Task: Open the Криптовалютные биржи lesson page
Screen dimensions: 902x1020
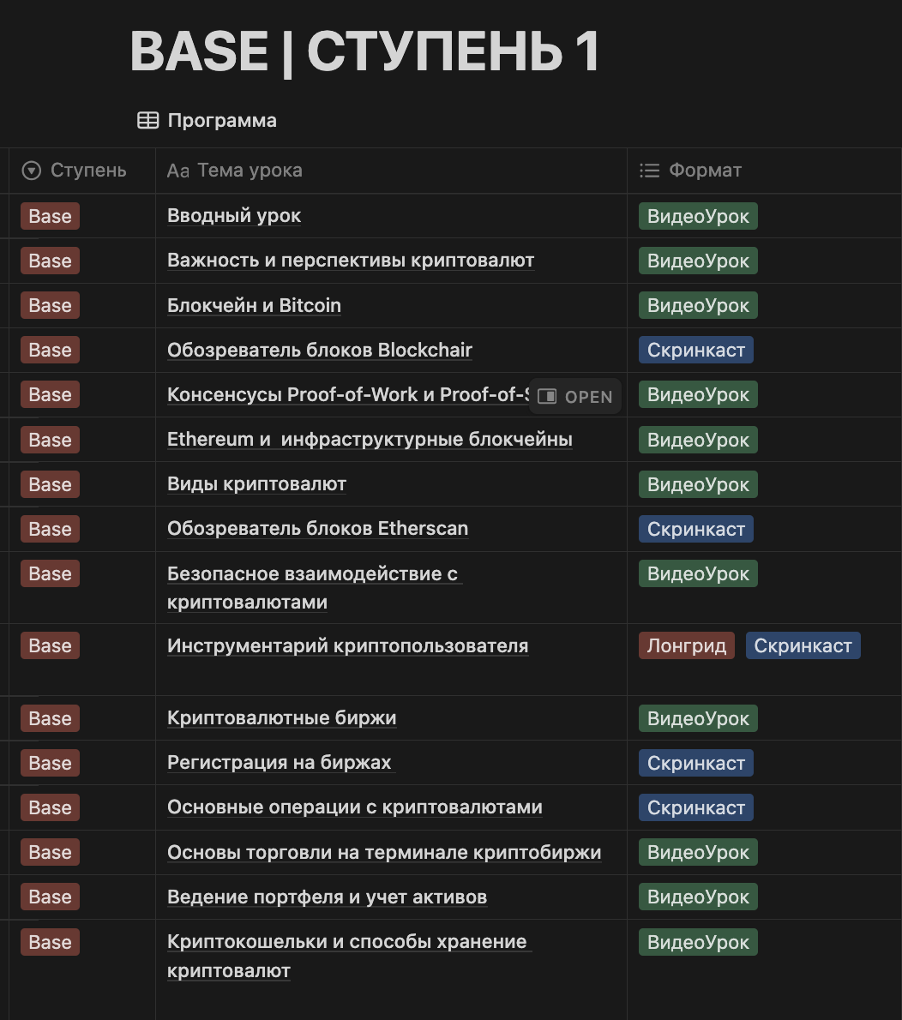Action: click(x=281, y=718)
